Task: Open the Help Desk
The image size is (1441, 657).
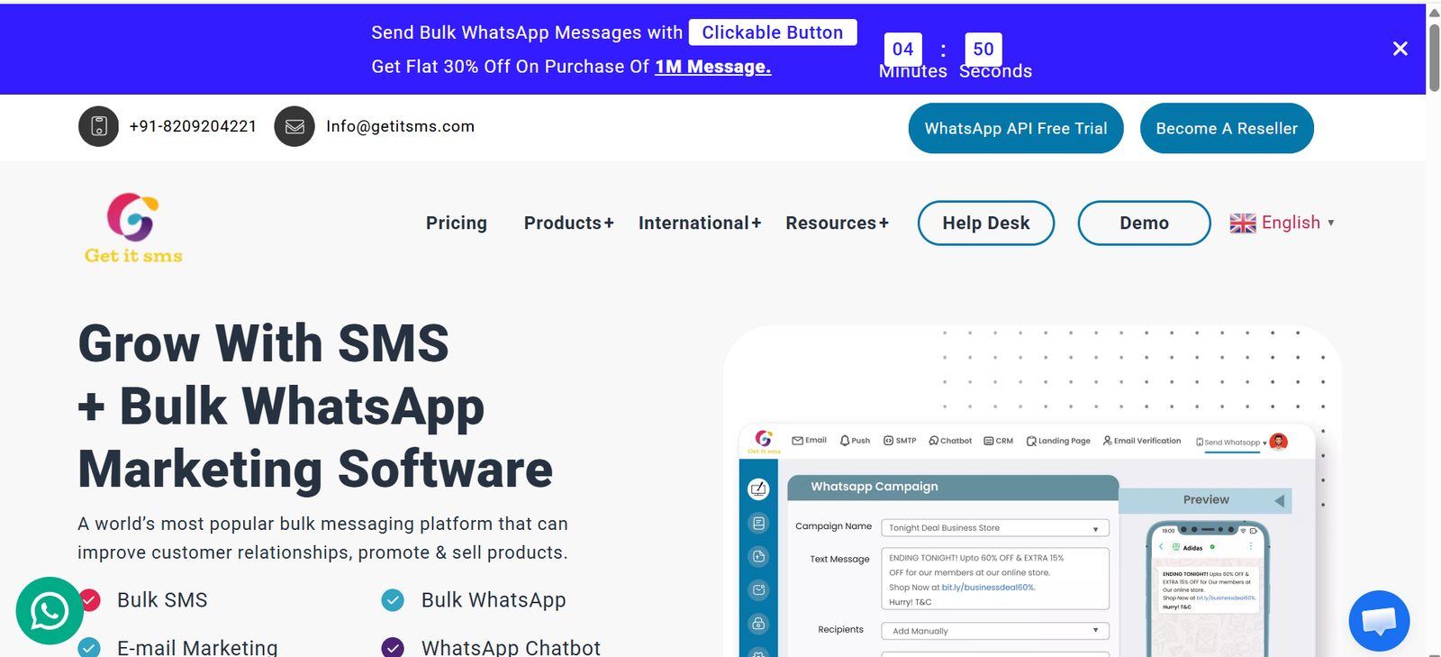Action: coord(986,223)
